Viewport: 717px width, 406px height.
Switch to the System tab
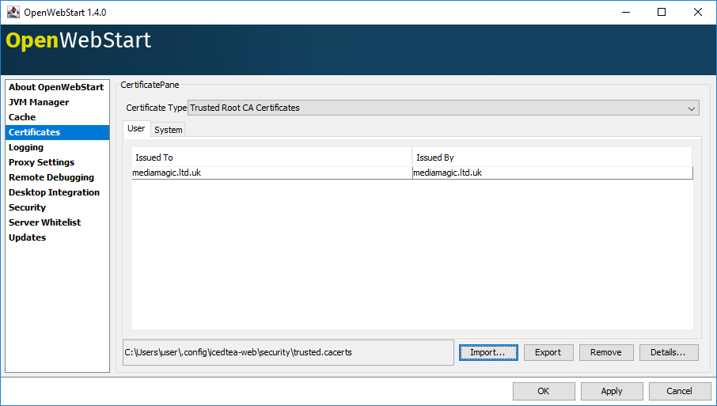(168, 130)
